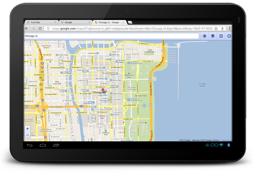The width and height of the screenshot is (253, 173).
Task: Click the Chicago Amtrak station icon
Action: (x=66, y=91)
